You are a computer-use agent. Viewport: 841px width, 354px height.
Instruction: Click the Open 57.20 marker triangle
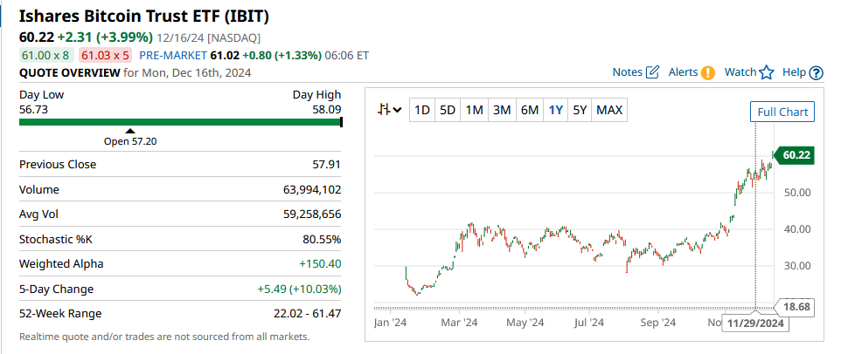[x=130, y=131]
